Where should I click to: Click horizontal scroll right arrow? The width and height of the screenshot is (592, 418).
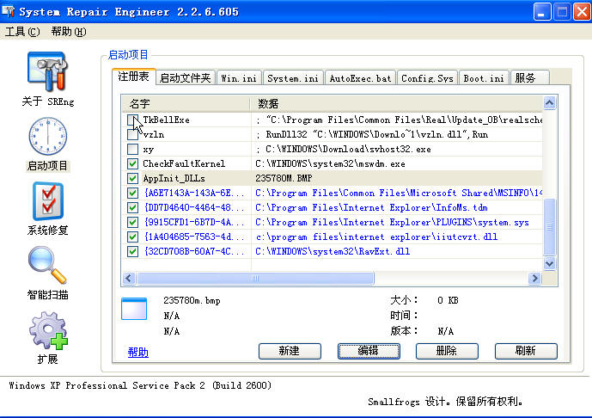(535, 279)
